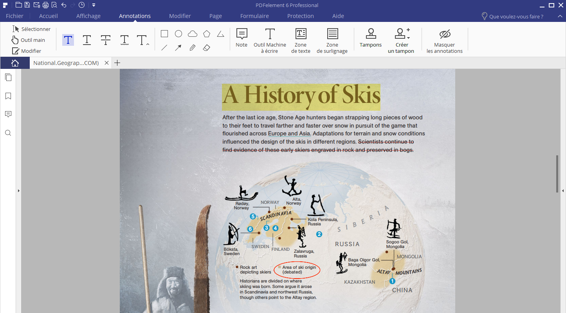The image size is (566, 313).
Task: Select the Arrow drawing tool
Action: click(x=178, y=48)
